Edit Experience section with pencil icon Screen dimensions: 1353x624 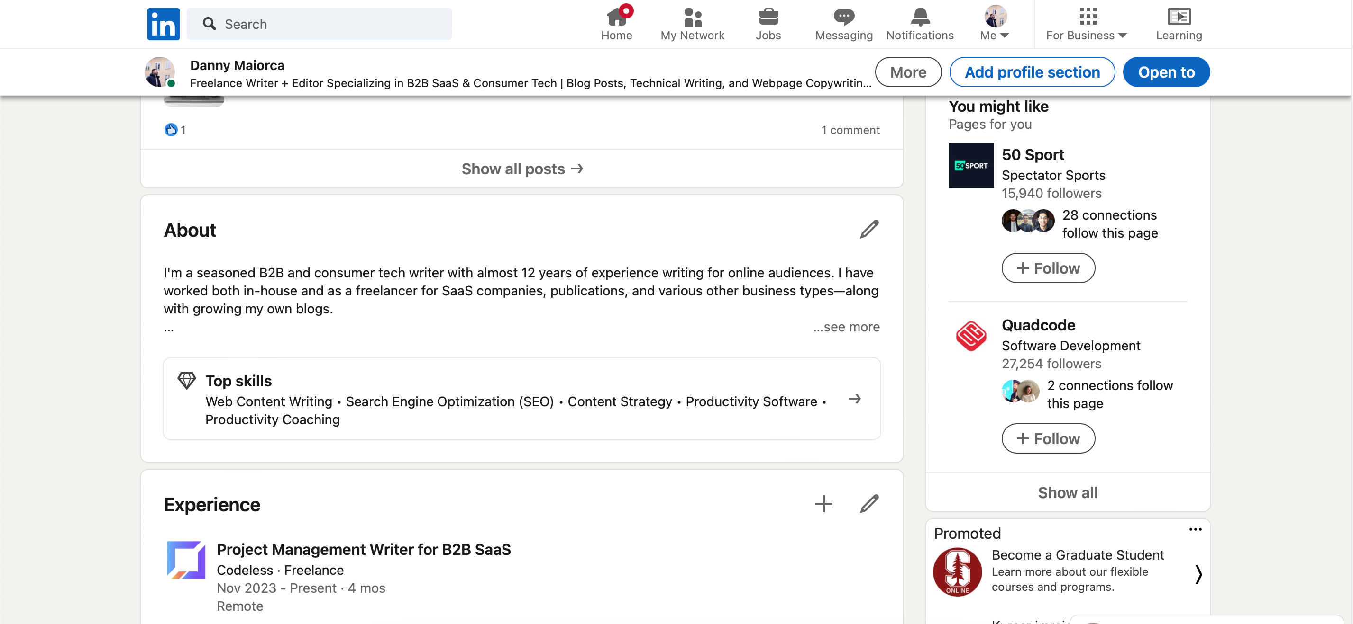pyautogui.click(x=868, y=504)
